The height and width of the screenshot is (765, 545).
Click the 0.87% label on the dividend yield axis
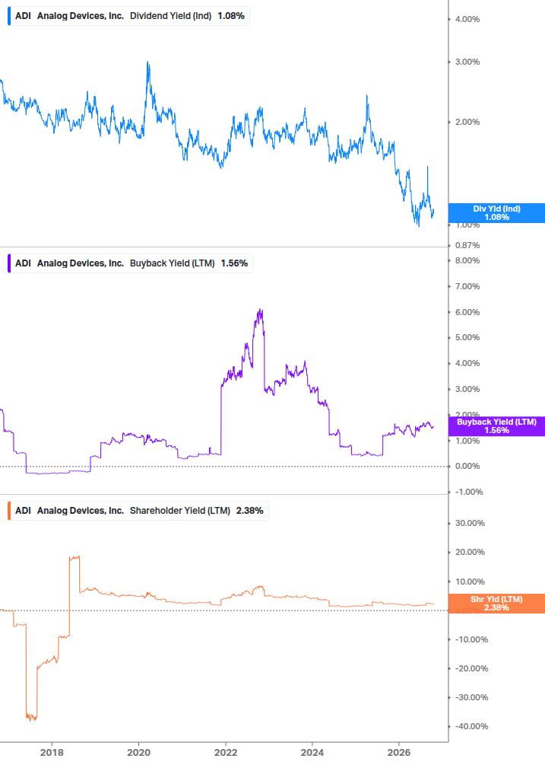pos(467,245)
